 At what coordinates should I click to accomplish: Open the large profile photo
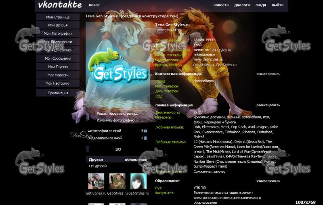(x=117, y=66)
